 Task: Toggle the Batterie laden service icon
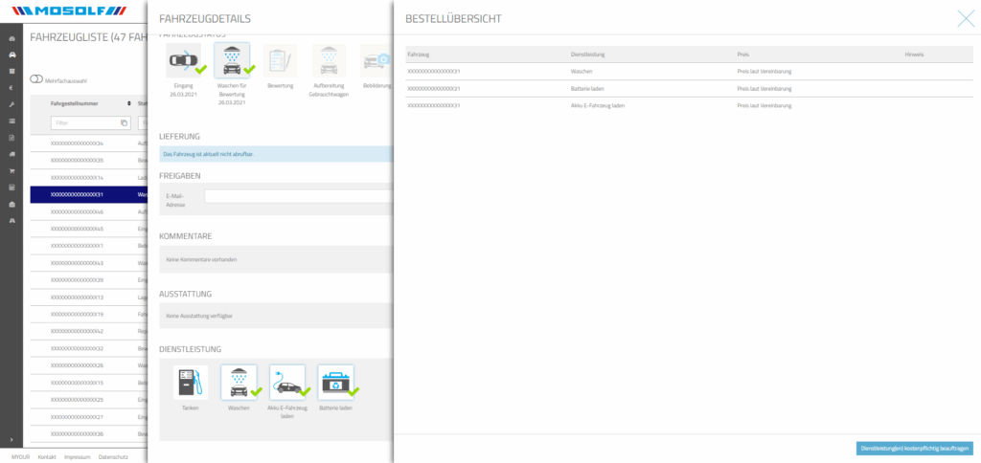pyautogui.click(x=335, y=383)
